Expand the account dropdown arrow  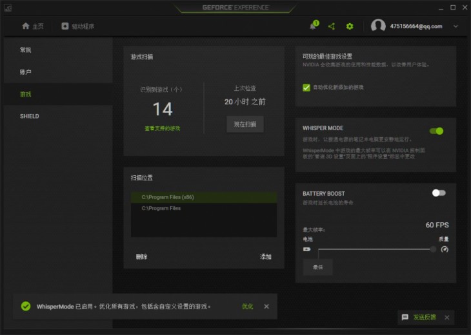(x=456, y=26)
